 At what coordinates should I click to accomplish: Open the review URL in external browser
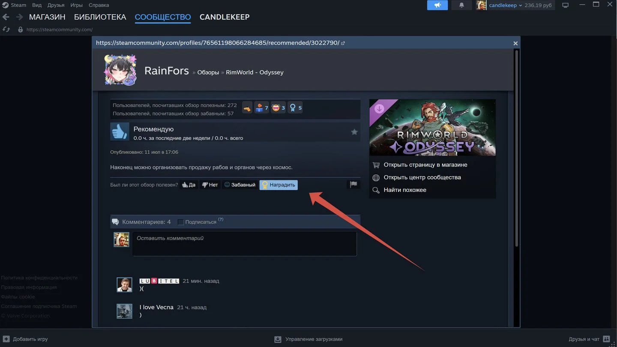point(343,43)
